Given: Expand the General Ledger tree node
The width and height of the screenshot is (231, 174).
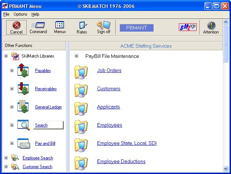Looking at the screenshot, I should tap(12, 107).
